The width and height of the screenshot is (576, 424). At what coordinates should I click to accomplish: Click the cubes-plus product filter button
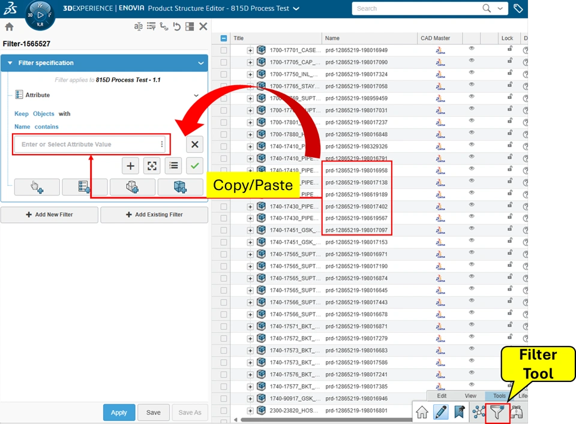coord(133,187)
